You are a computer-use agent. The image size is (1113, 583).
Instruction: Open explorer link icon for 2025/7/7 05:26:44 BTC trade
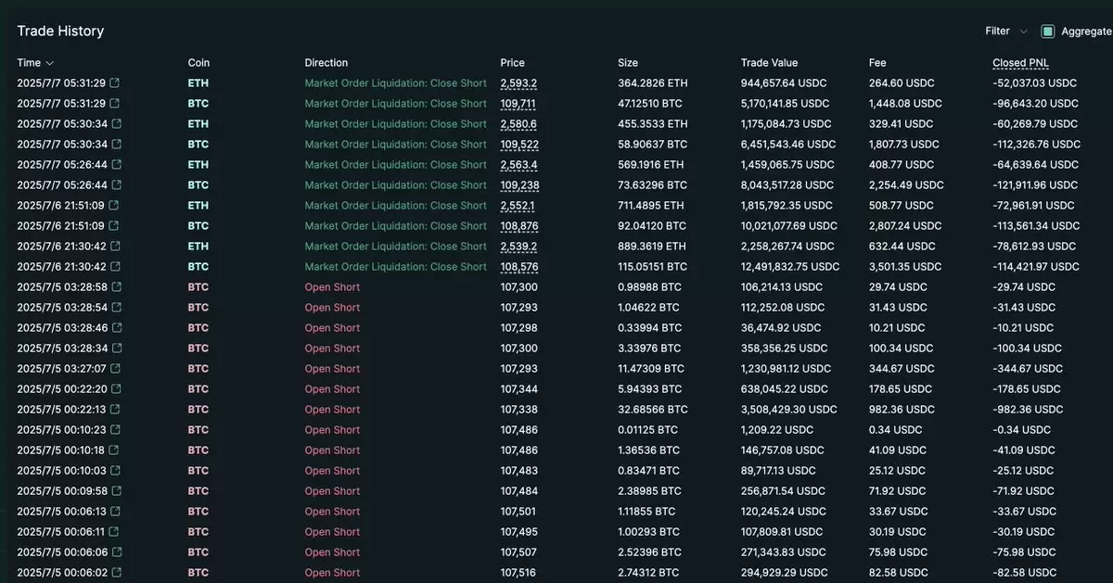coord(117,185)
